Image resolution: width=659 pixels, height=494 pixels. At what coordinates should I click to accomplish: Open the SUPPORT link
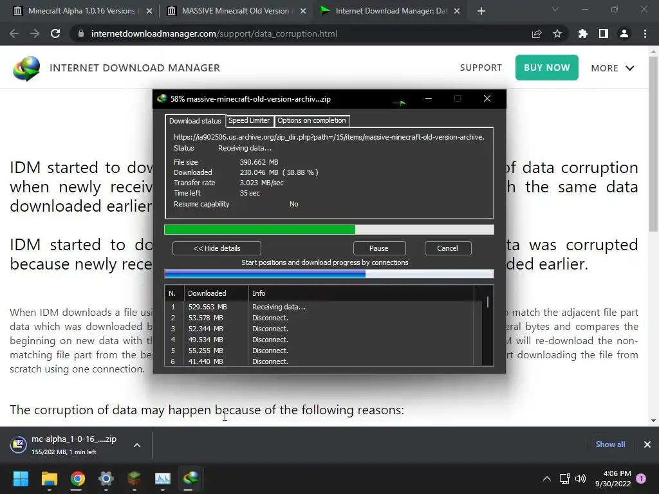click(x=481, y=68)
